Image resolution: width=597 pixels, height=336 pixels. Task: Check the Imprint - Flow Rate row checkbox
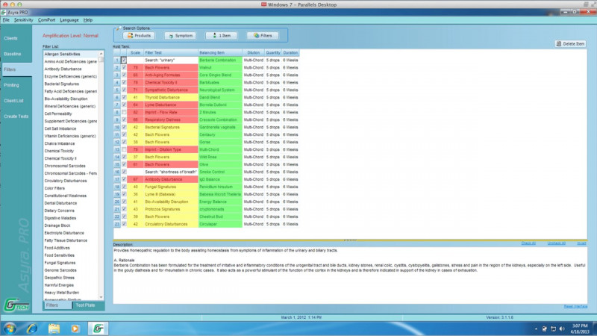coord(124,113)
